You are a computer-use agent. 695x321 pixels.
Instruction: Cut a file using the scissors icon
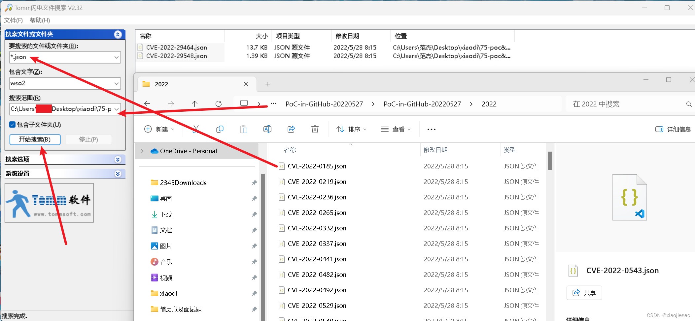[x=195, y=129]
